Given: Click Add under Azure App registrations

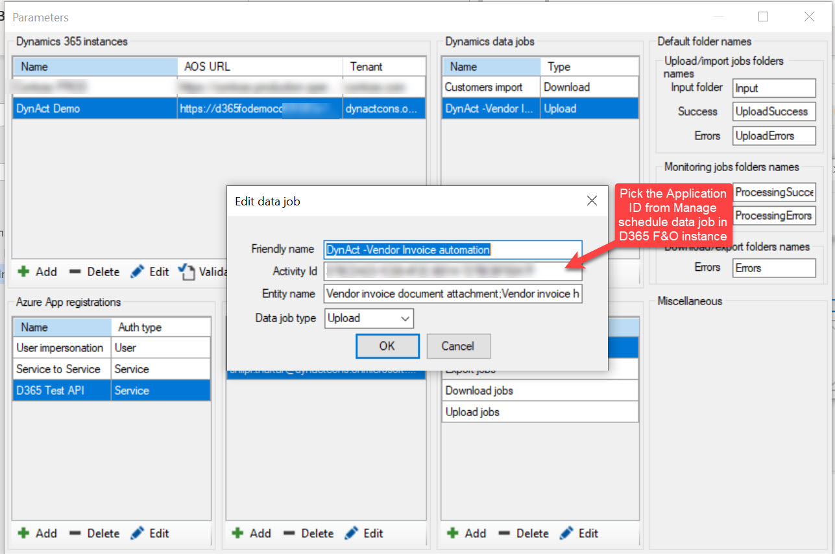Looking at the screenshot, I should point(38,533).
